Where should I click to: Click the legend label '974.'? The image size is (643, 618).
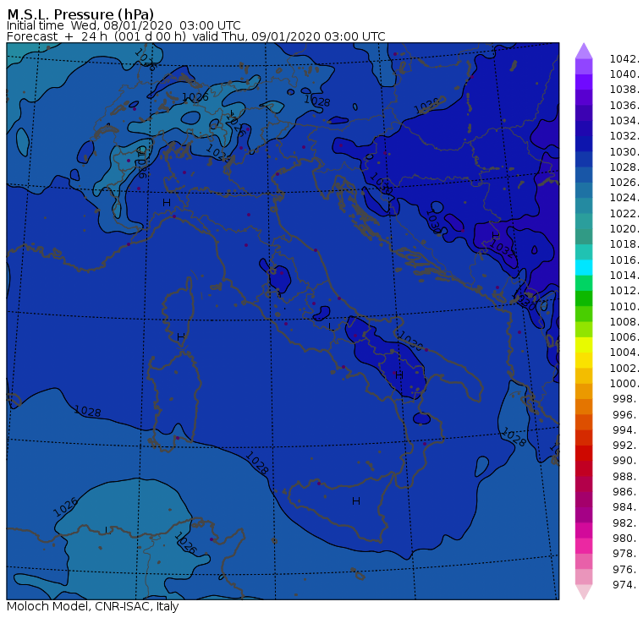626,584
